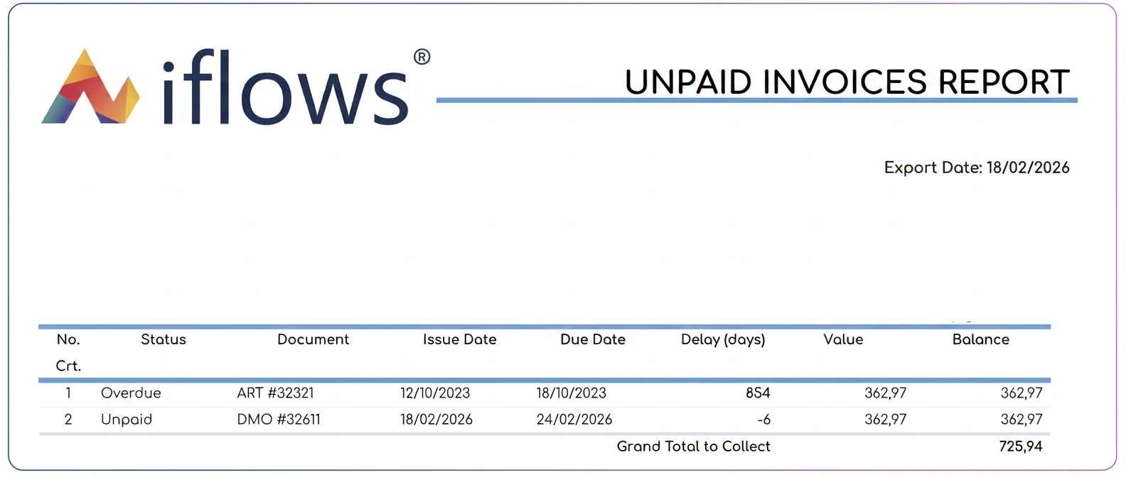
Task: Select document ART #32321
Action: click(275, 393)
